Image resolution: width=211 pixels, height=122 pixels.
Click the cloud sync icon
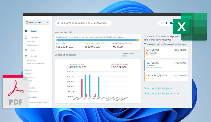coord(171,23)
